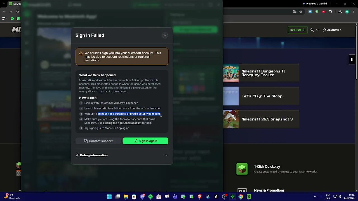
Task: Click Pregunta a Gemini in Chrome
Action: click(x=314, y=4)
